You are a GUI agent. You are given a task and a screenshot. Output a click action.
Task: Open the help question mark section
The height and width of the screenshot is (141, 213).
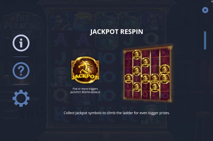click(x=21, y=71)
